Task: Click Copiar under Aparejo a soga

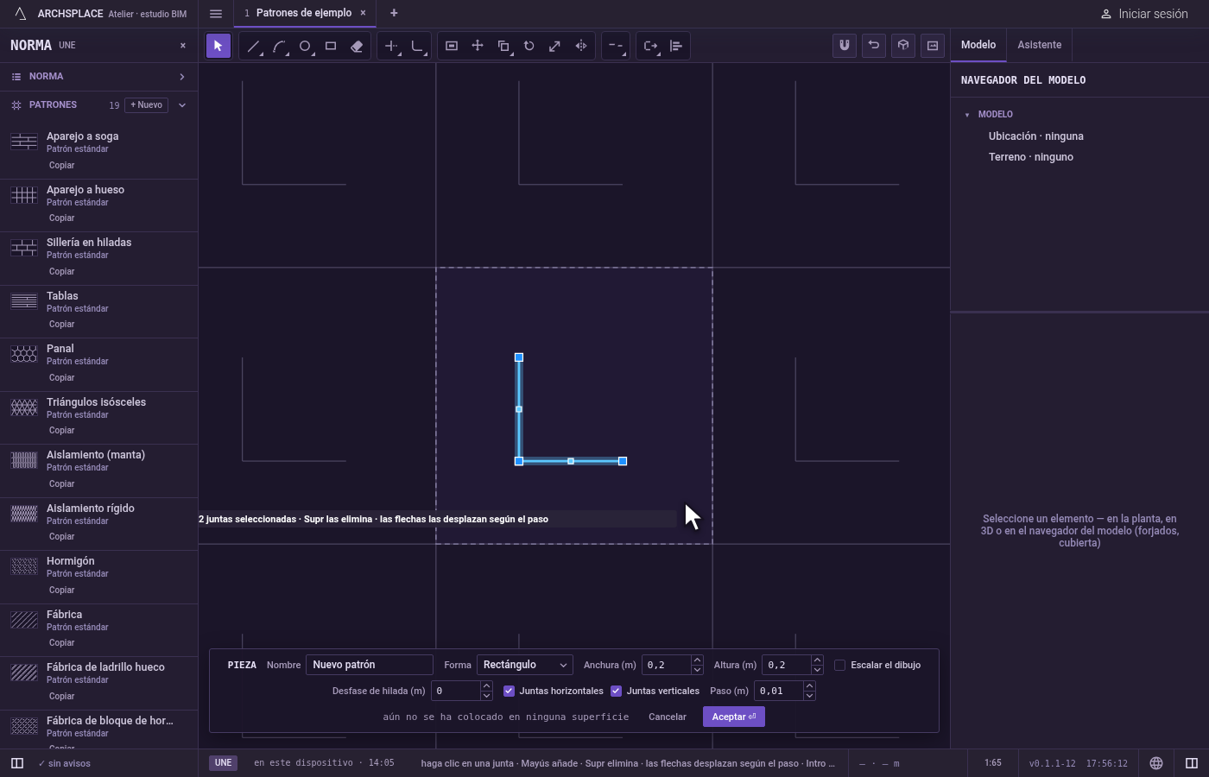Action: coord(61,166)
